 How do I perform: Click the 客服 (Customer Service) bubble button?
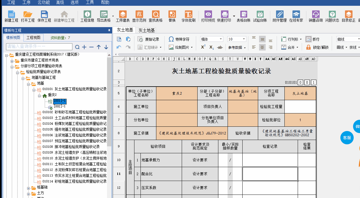pyautogui.click(x=347, y=138)
